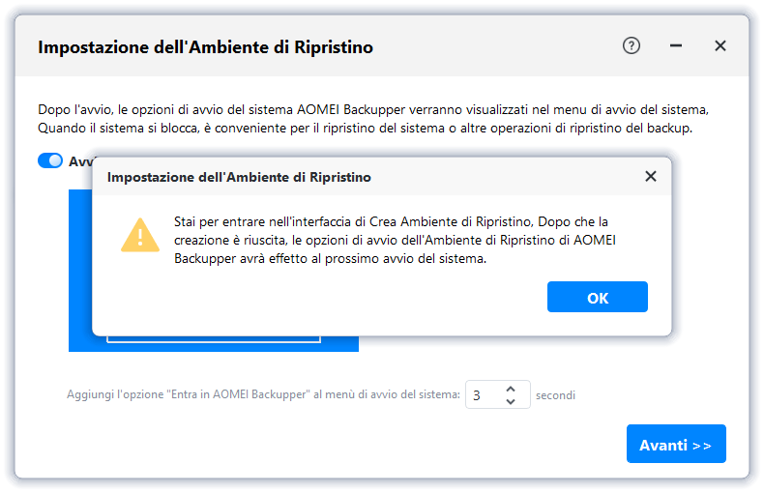Increase seconds with the up arrow
The height and width of the screenshot is (493, 764).
click(512, 389)
